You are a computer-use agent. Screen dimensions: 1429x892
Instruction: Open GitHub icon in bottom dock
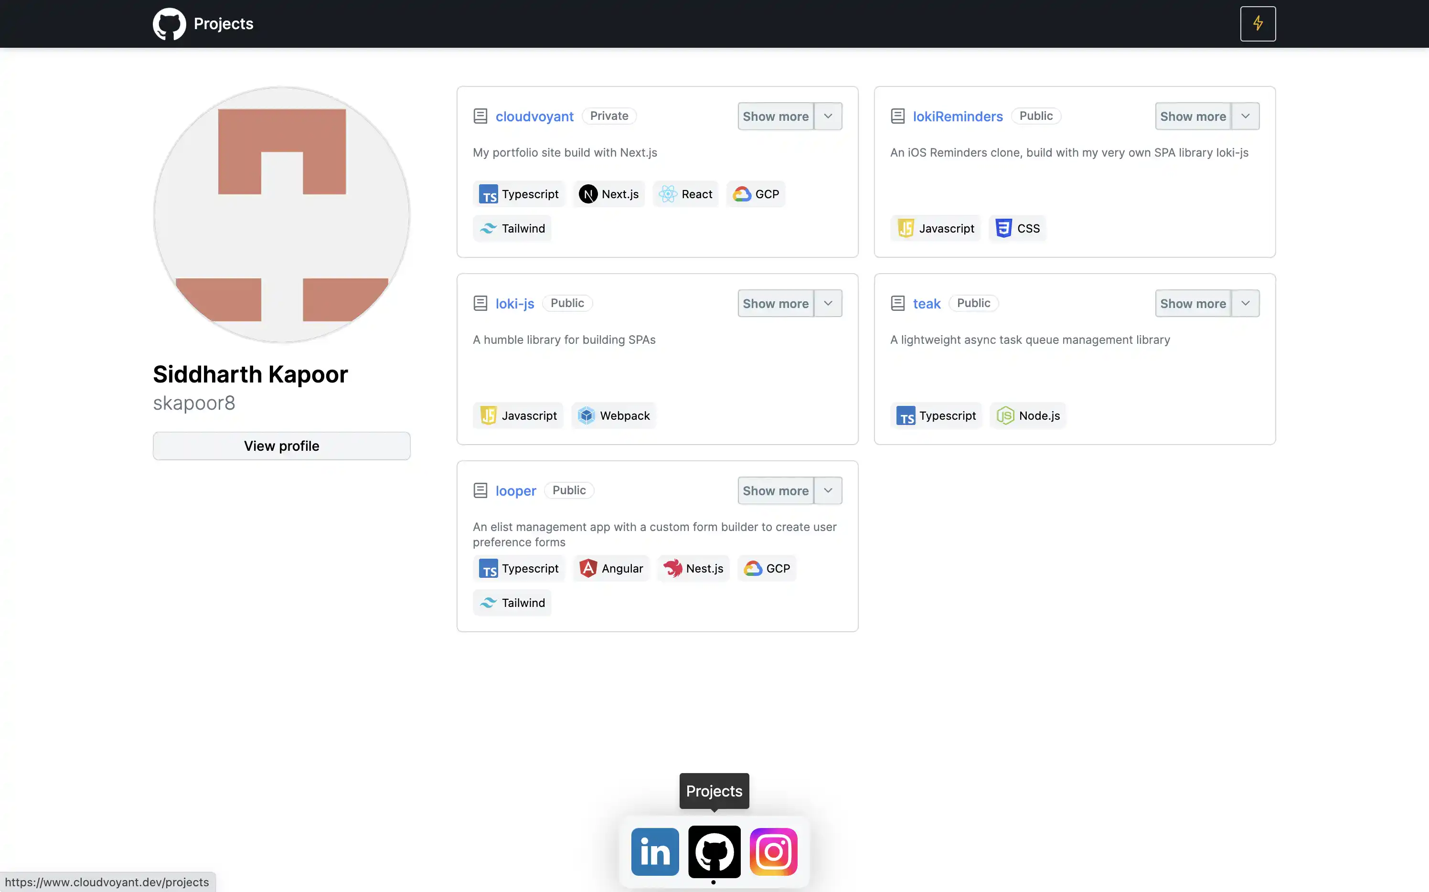tap(714, 851)
